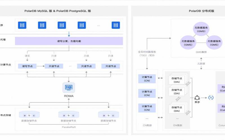Image resolution: width=225 pixels, height=140 pixels.
Task: Click the title PolarDB MySQL 版 & PolarDB PostgreSQL 版
Action: tap(58, 11)
